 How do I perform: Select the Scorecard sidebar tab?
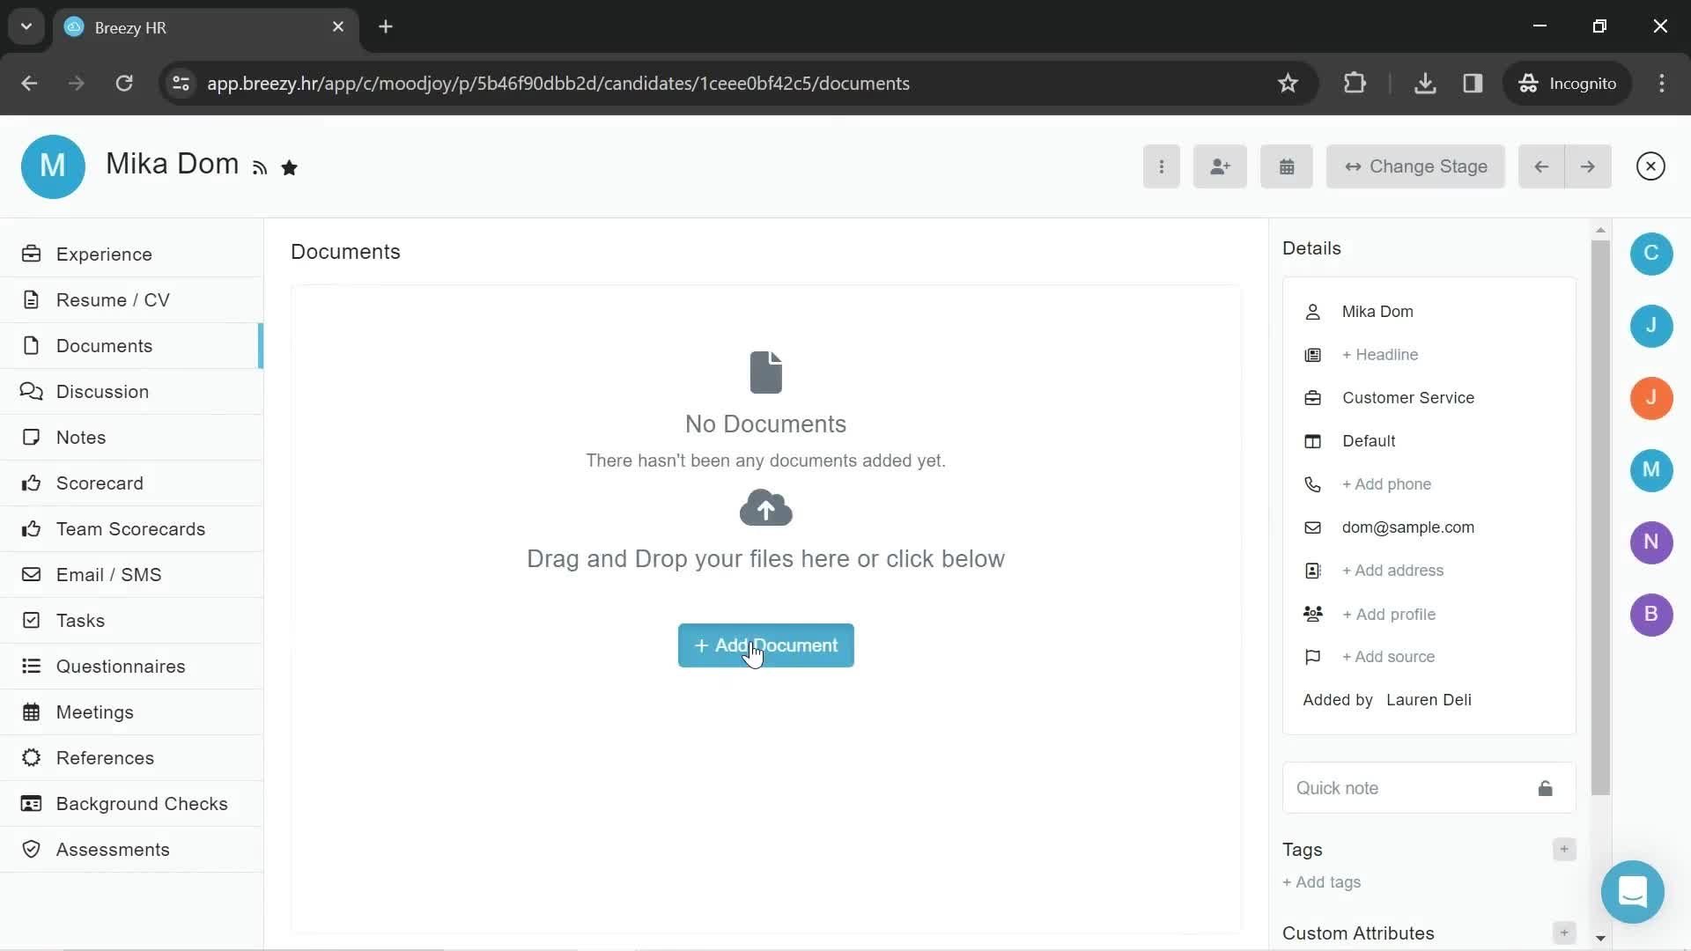[x=100, y=483]
